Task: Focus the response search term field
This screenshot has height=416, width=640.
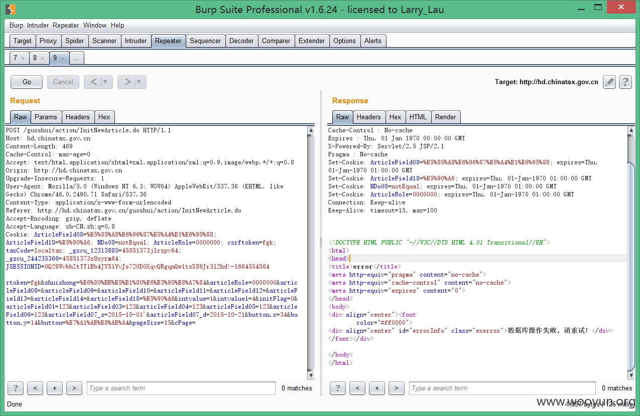Action: click(503, 388)
